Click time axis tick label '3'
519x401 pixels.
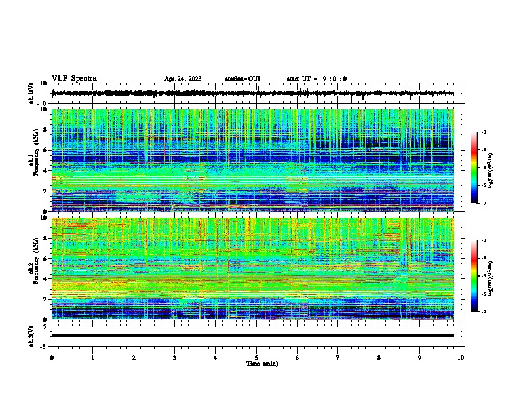174,358
